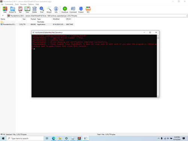This screenshot has height=141, width=188.
Task: Select the ThunderAimv2 application file row
Action: 37,24
